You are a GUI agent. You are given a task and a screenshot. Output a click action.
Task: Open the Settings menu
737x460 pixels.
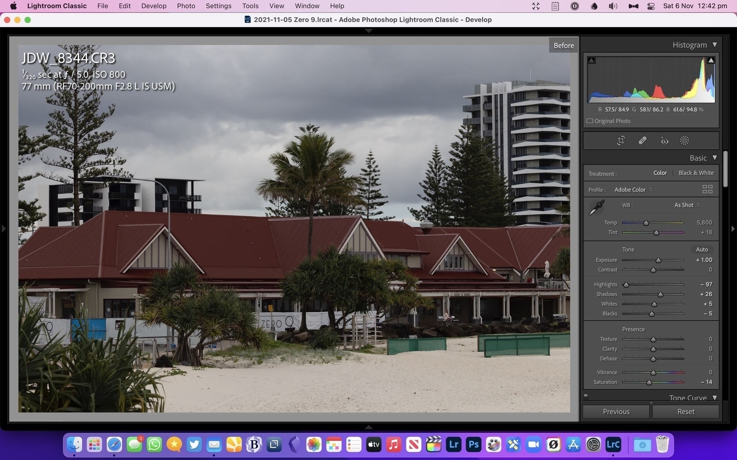[x=218, y=6]
